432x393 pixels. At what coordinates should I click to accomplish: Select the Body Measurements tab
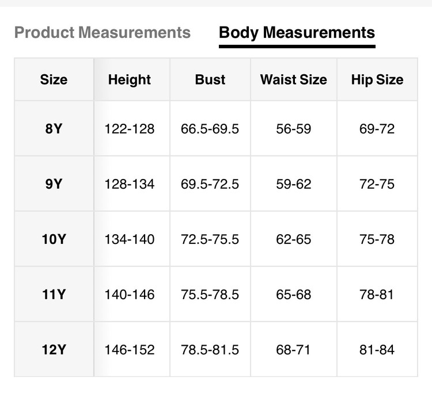tap(297, 32)
